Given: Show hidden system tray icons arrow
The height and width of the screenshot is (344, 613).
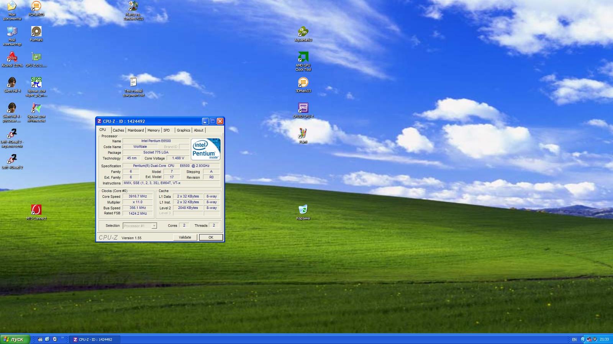Looking at the screenshot, I should point(583,339).
